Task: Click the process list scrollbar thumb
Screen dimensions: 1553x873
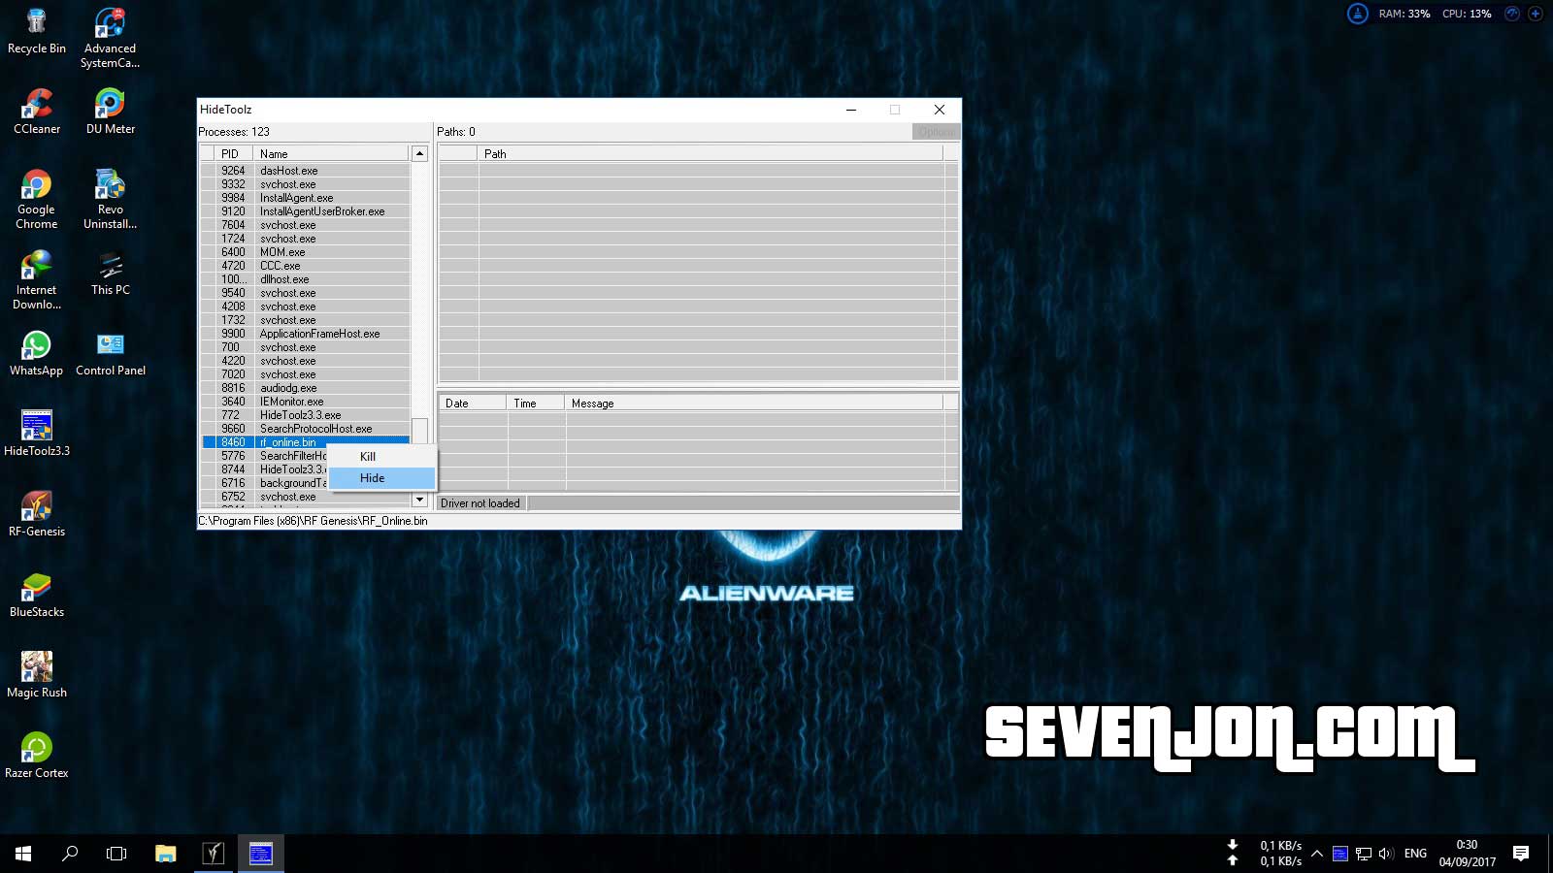Action: (x=419, y=430)
